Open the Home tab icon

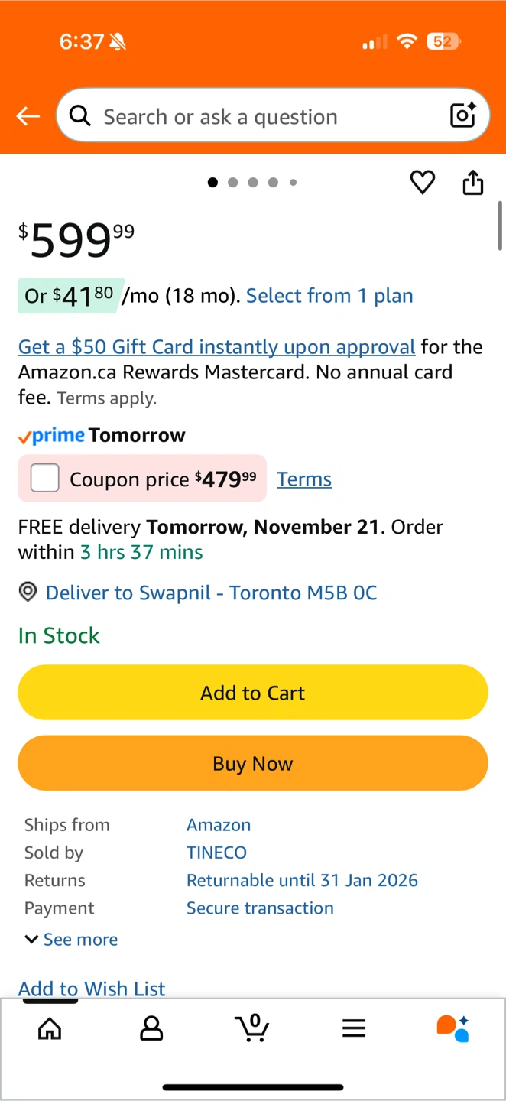coord(50,1028)
